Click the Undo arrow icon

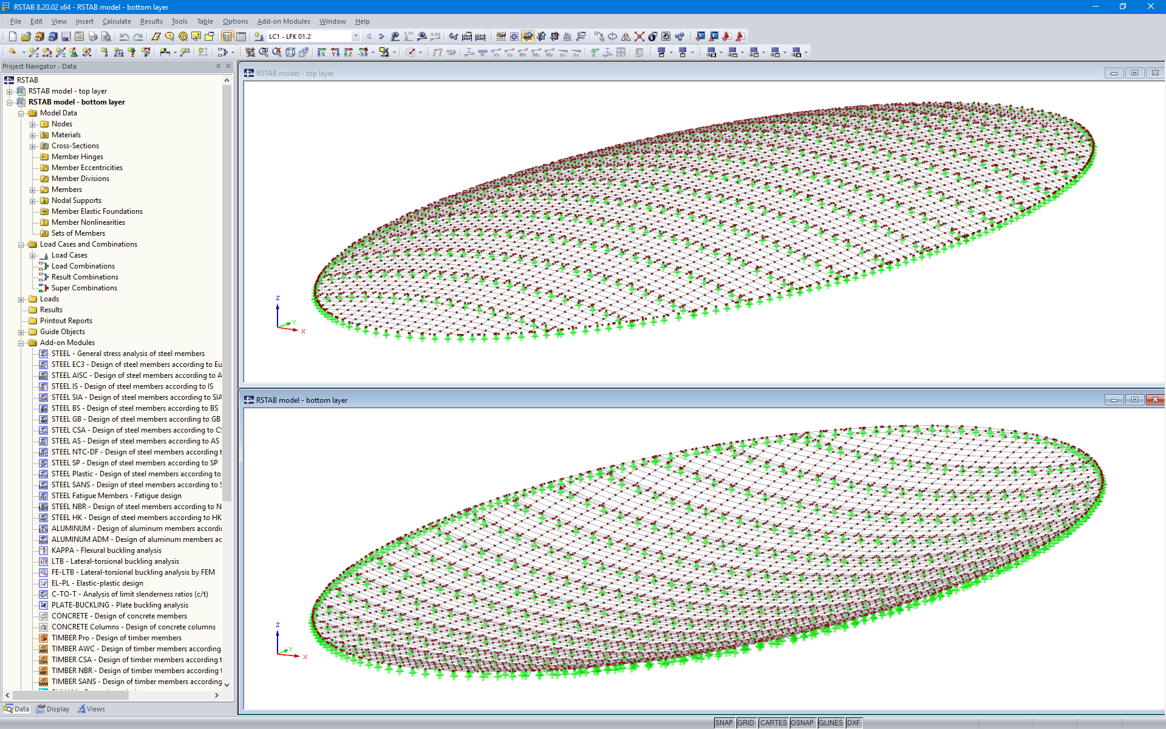(x=124, y=36)
